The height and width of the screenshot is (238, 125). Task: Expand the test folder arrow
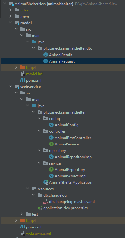click(22, 214)
